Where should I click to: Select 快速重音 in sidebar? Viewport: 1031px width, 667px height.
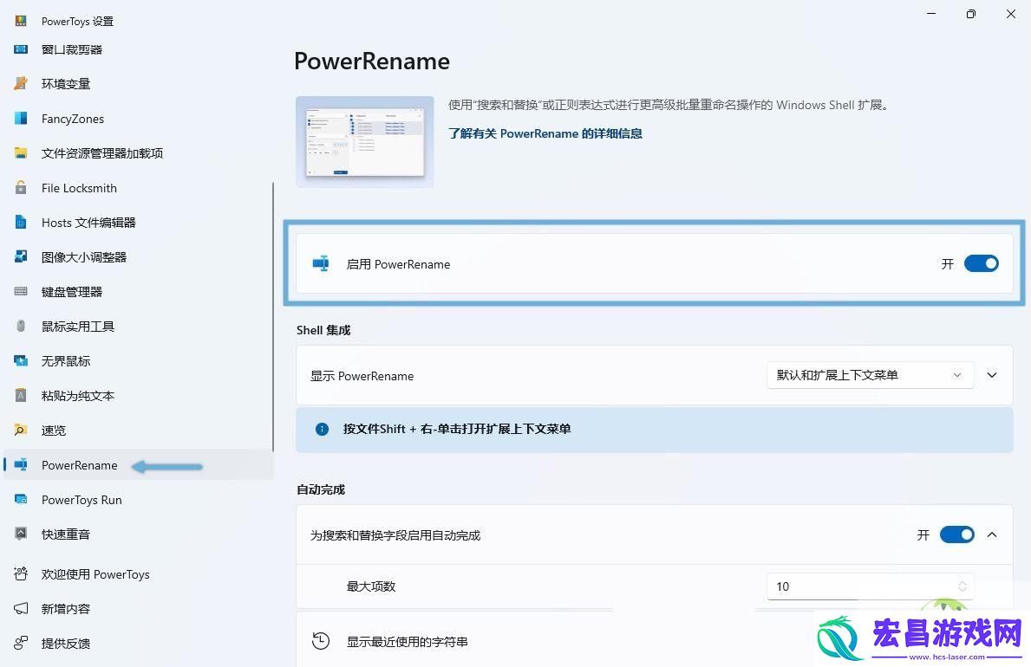tap(66, 534)
